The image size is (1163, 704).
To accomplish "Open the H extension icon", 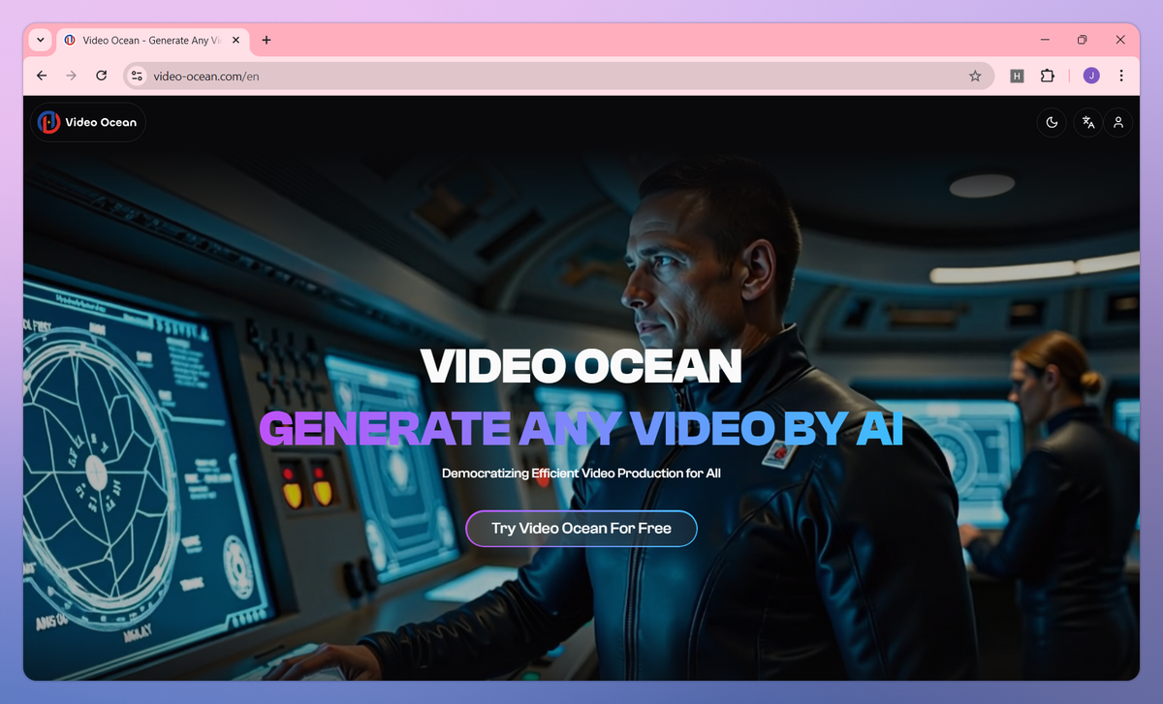I will [x=1017, y=76].
